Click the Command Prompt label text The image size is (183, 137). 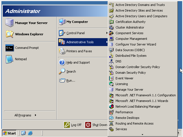27,48
